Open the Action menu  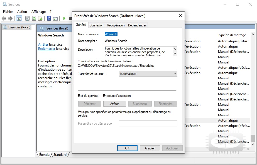(22, 12)
